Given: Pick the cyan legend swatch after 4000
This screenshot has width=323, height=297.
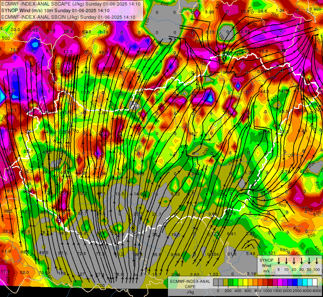Looking at the screenshot, I should tap(305, 282).
